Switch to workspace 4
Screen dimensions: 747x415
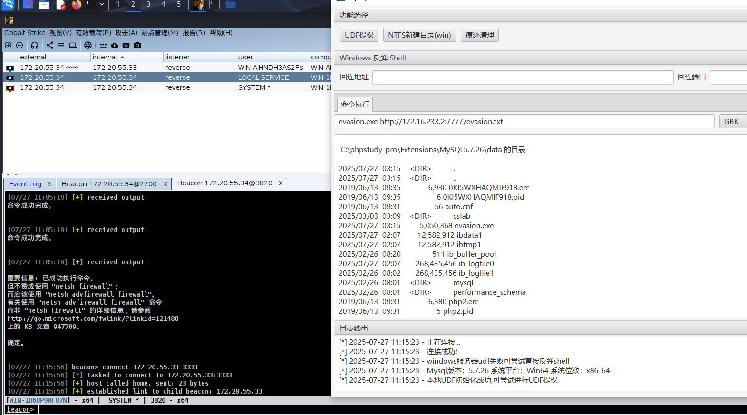point(163,4)
